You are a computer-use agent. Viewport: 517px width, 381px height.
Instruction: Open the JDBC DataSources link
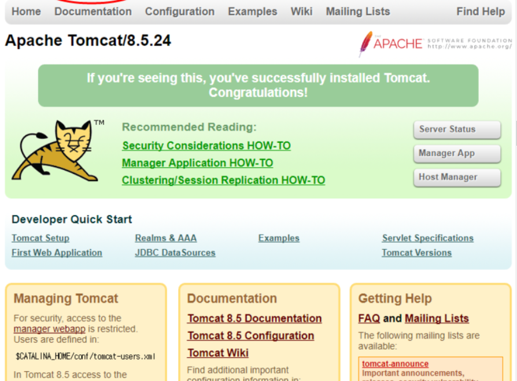click(175, 253)
